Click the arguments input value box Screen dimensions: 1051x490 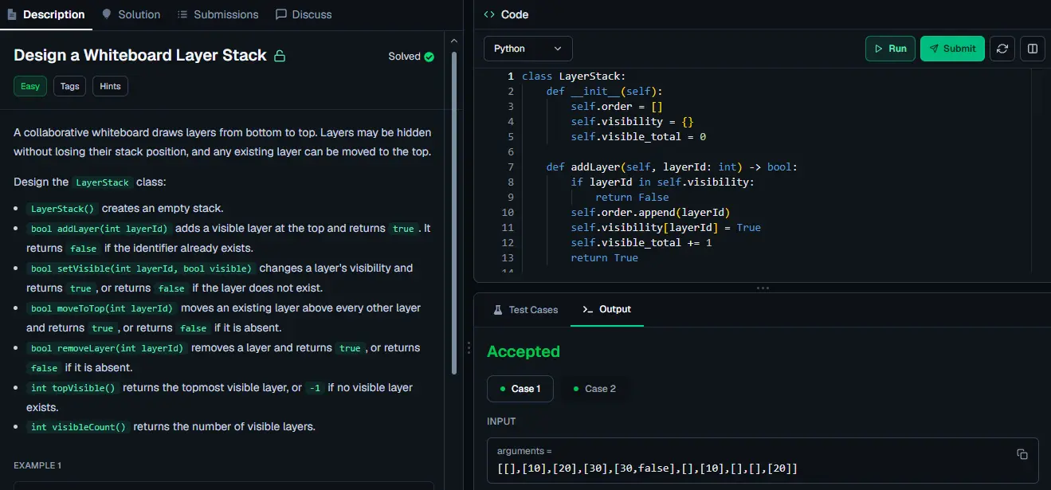763,461
